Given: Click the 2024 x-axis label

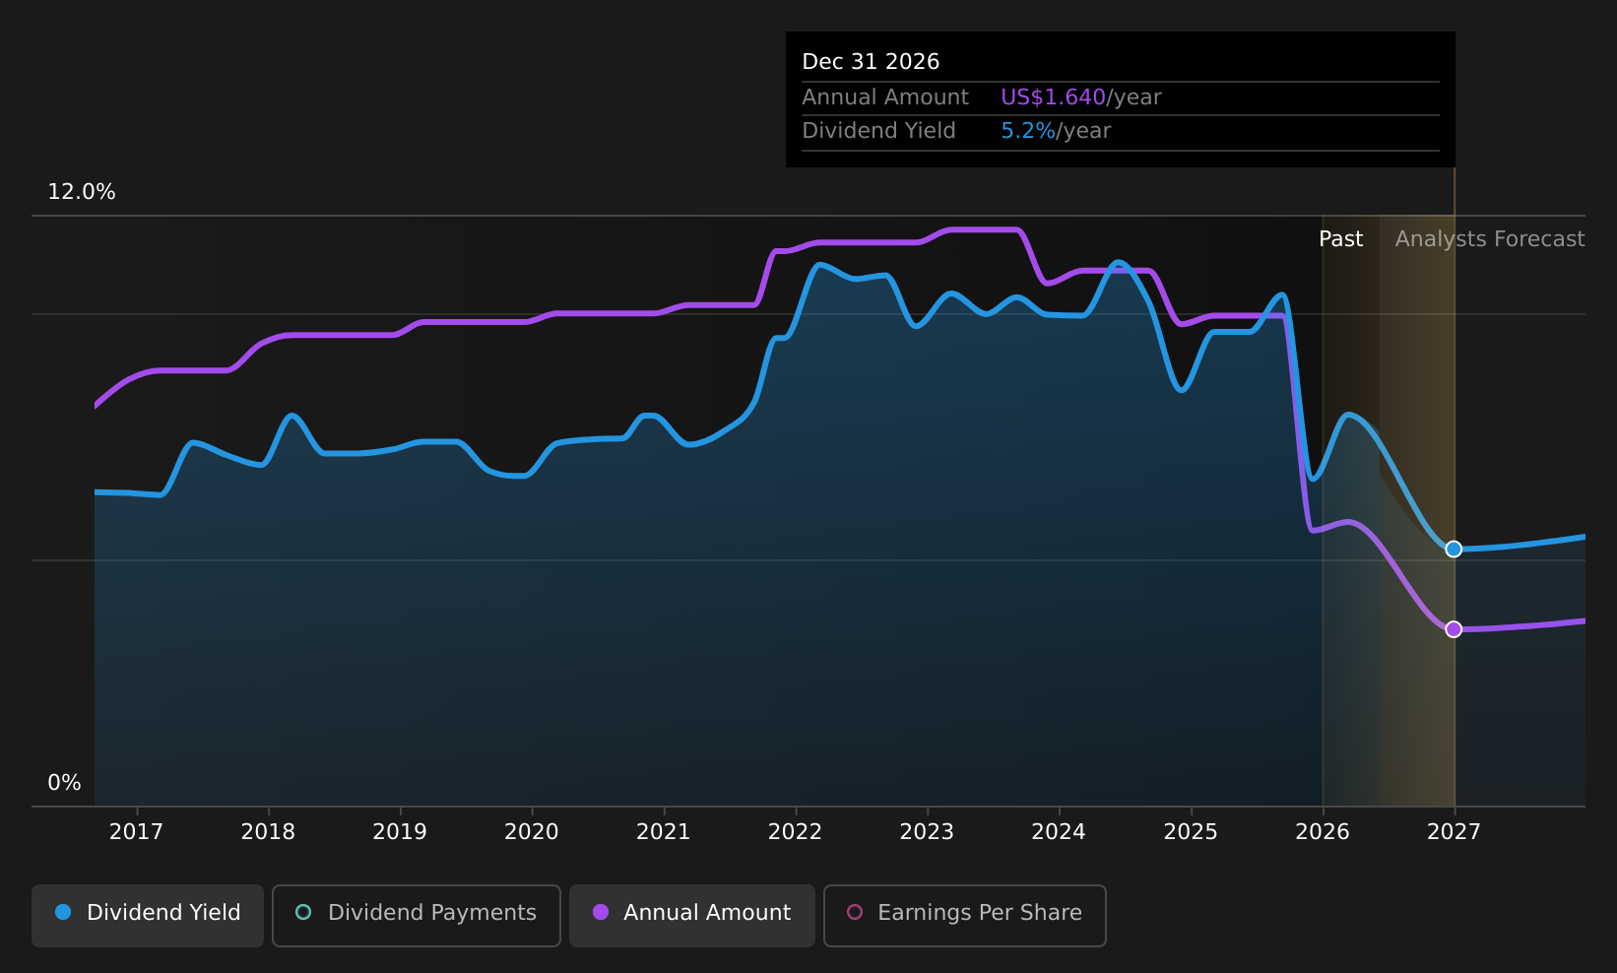Looking at the screenshot, I should click(1059, 832).
